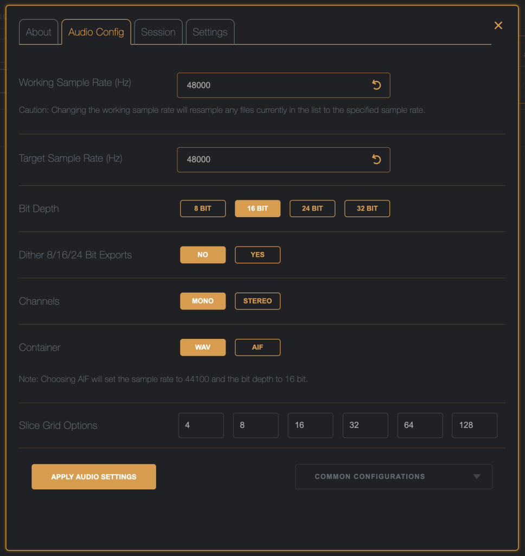Click the Common Configurations dropdown arrow
The image size is (525, 556).
click(x=477, y=477)
